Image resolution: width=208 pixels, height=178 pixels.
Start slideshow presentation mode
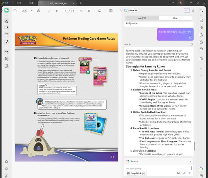coord(99,11)
